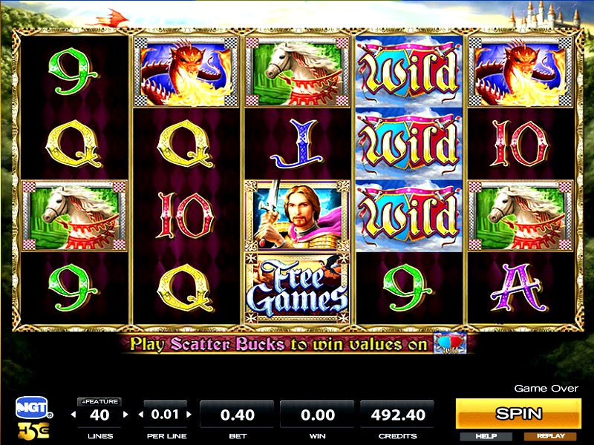
Task: Click the blue J symbol on reel three
Action: click(x=298, y=144)
